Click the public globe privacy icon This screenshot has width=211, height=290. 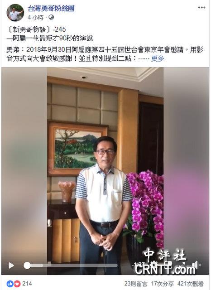pos(51,17)
